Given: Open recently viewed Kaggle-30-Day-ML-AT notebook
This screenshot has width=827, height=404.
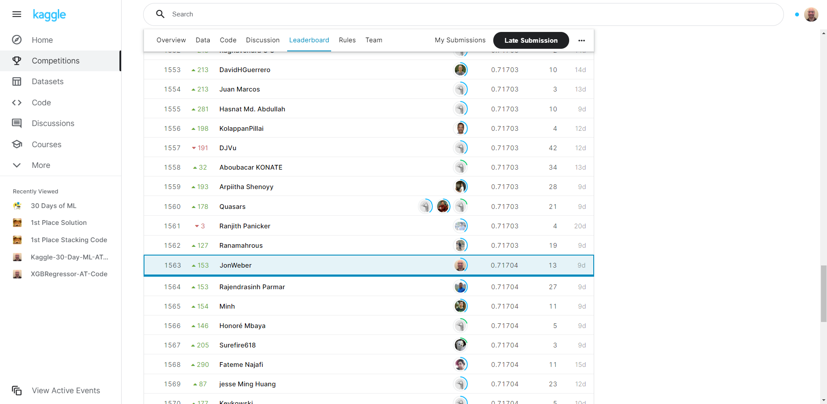Looking at the screenshot, I should 69,257.
